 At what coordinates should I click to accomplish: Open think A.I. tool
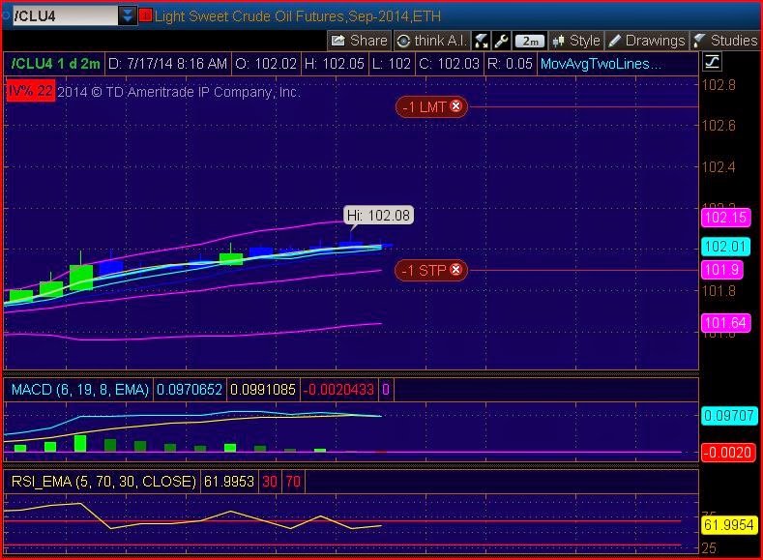coord(432,41)
